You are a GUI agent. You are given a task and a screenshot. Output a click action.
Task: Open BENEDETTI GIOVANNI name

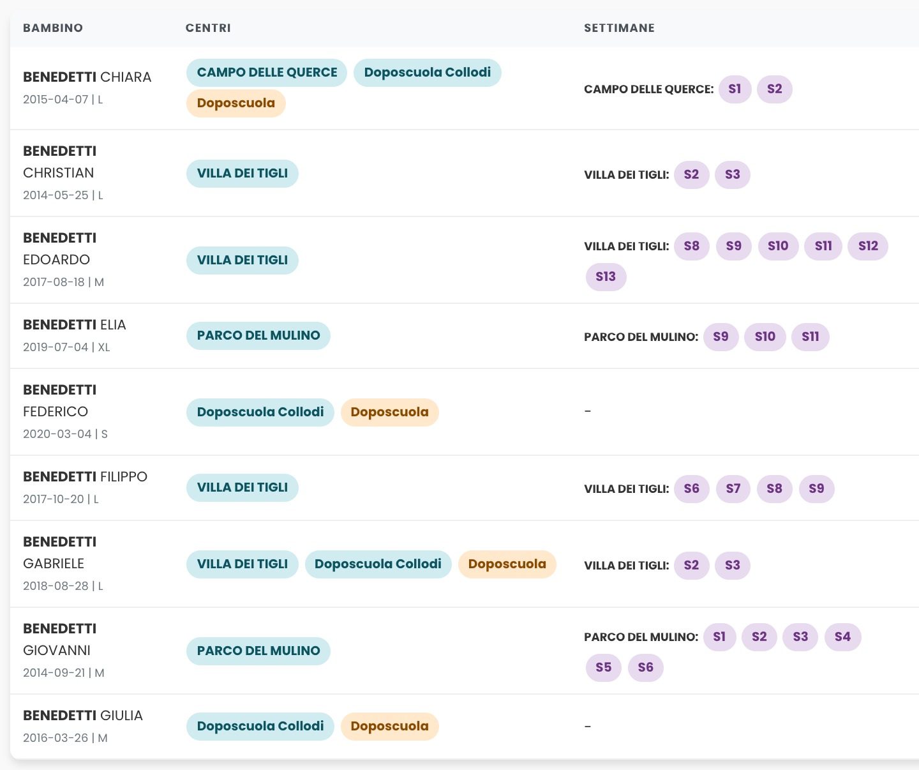pyautogui.click(x=60, y=640)
